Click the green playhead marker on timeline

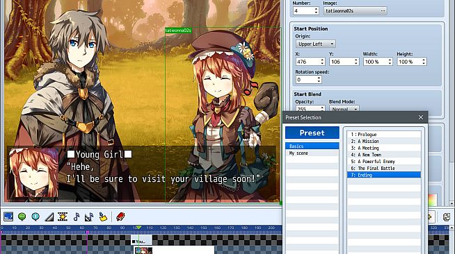click(x=138, y=228)
